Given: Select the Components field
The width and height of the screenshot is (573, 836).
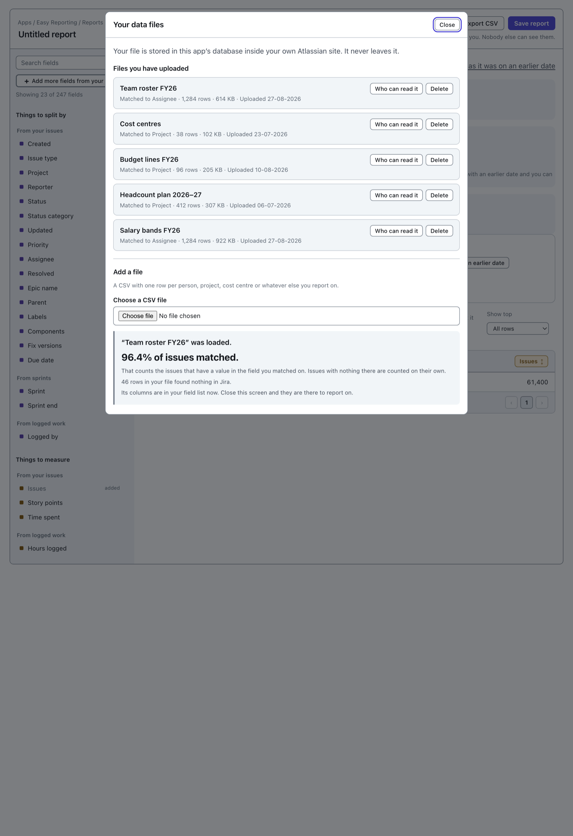Looking at the screenshot, I should coord(46,331).
